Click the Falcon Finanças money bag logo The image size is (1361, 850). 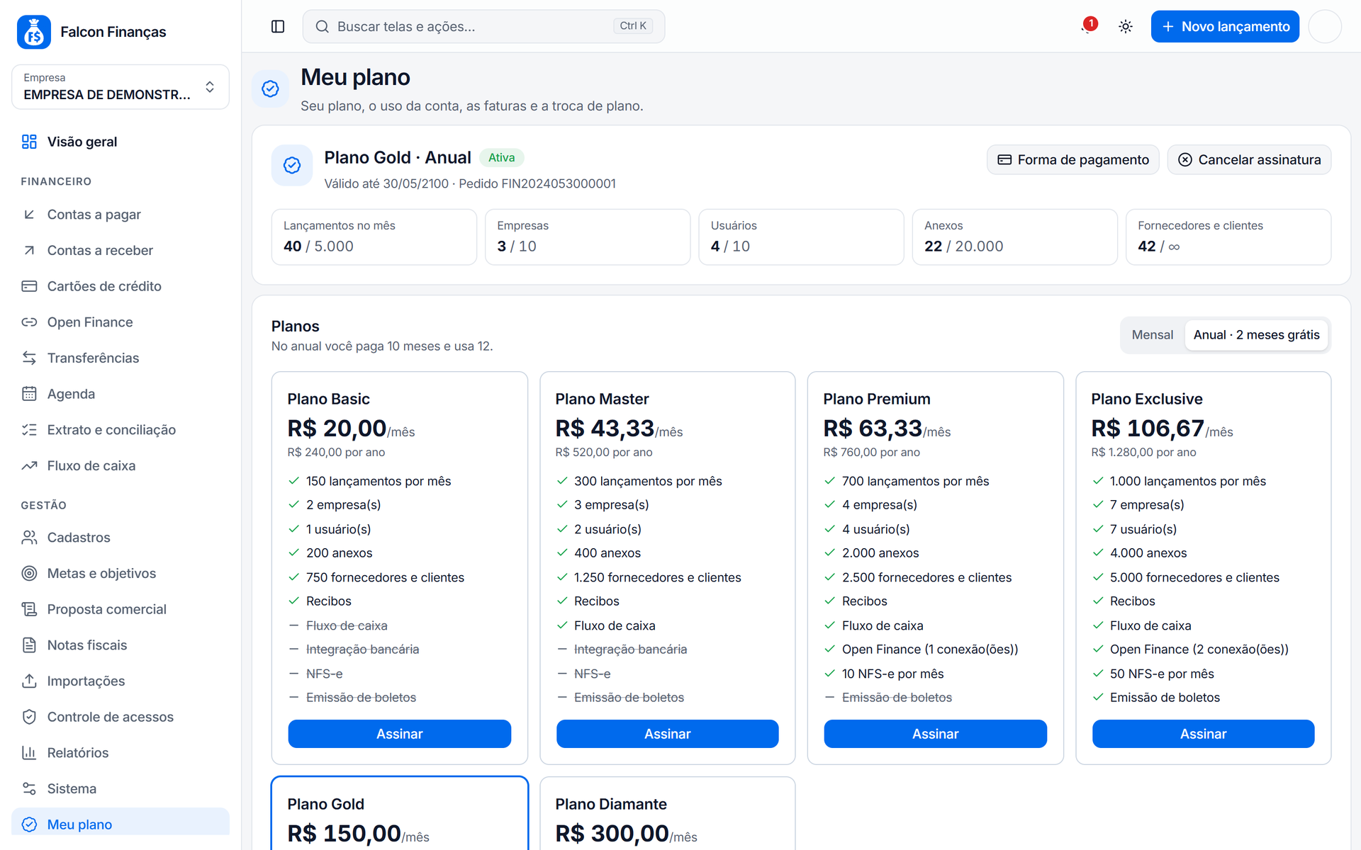tap(33, 32)
